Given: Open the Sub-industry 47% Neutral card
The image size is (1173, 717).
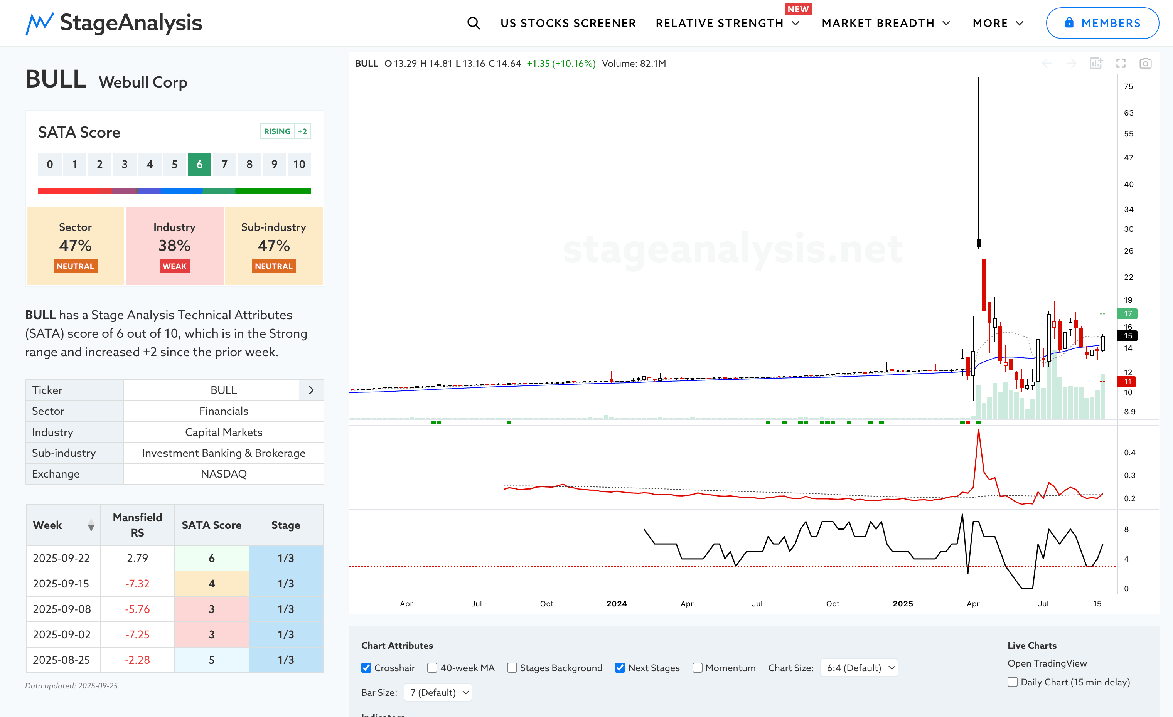Looking at the screenshot, I should coord(274,246).
